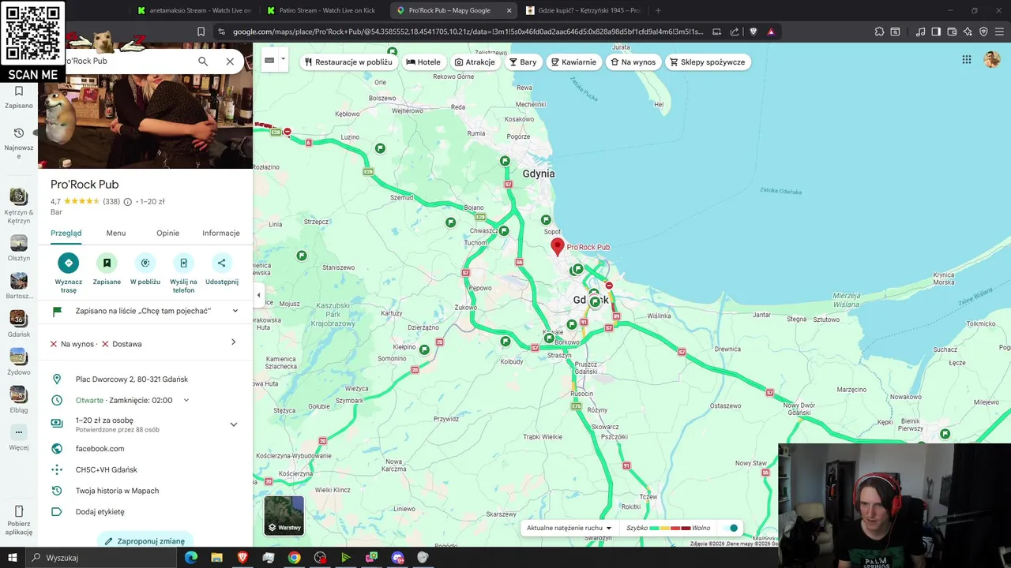Click the Wyślij na telefon icon
Viewport: 1011px width, 568px height.
[x=183, y=263]
